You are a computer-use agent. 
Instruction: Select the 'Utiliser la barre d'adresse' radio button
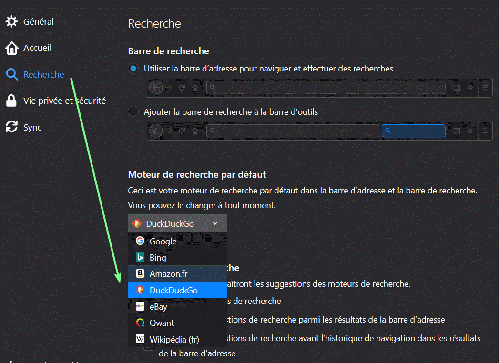pyautogui.click(x=133, y=69)
